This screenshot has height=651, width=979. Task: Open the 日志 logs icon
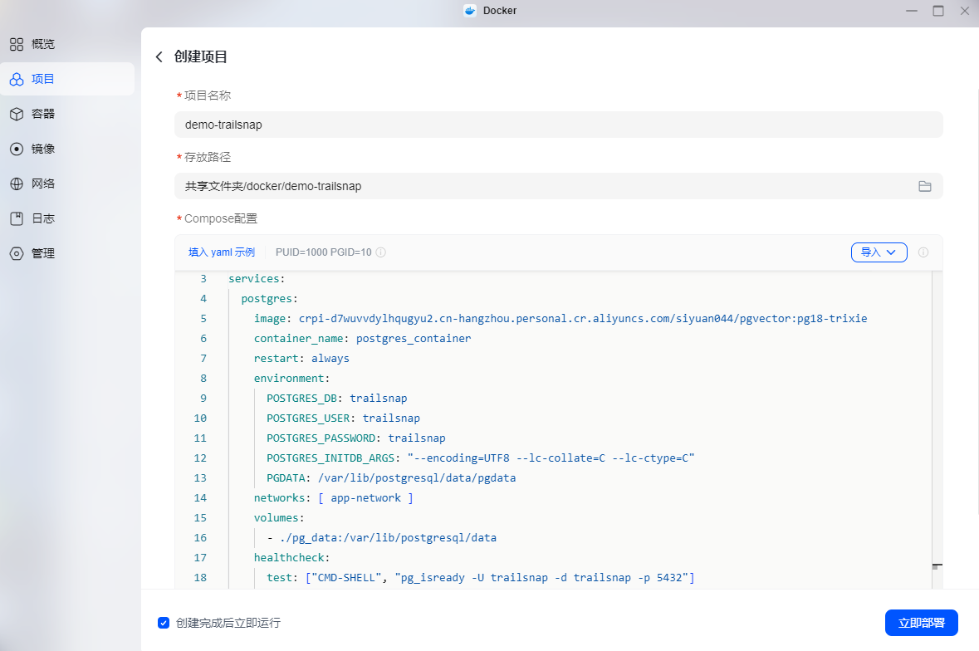pyautogui.click(x=17, y=219)
